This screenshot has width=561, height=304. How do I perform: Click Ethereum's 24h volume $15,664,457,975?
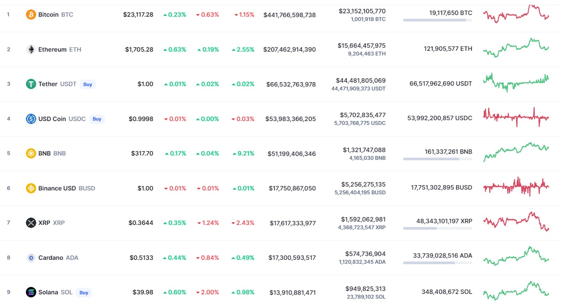[x=361, y=46]
